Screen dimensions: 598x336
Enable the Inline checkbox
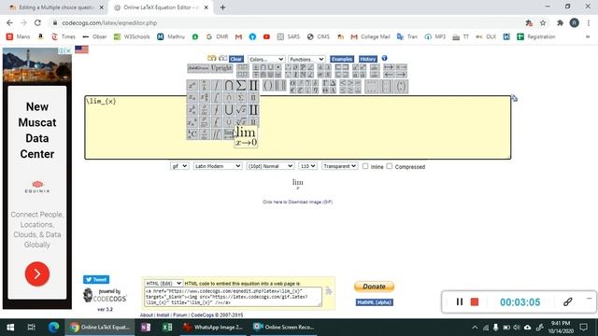(x=365, y=166)
